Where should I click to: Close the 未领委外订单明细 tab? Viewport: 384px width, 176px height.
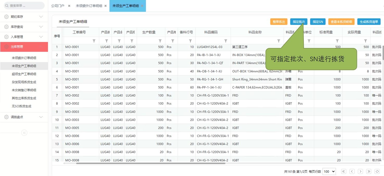(x=105, y=6)
